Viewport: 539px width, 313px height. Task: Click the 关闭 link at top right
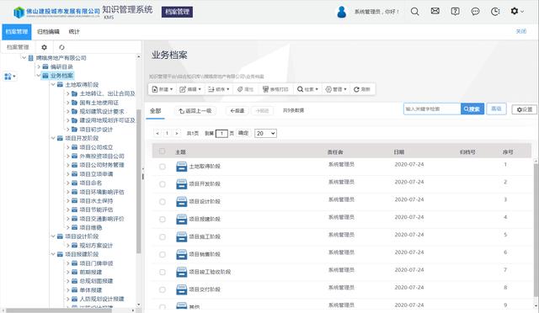click(521, 31)
